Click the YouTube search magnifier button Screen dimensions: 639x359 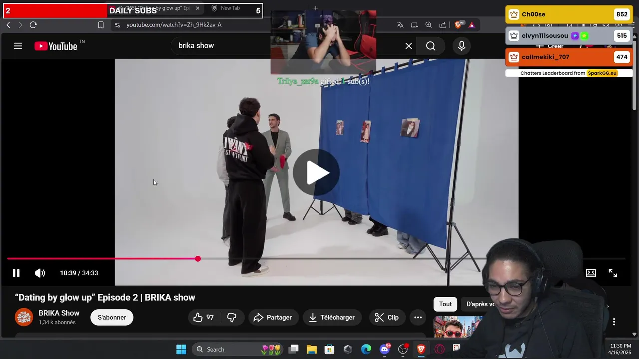(431, 46)
